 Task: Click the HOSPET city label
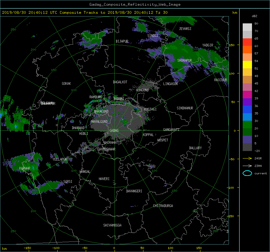[x=163, y=140]
